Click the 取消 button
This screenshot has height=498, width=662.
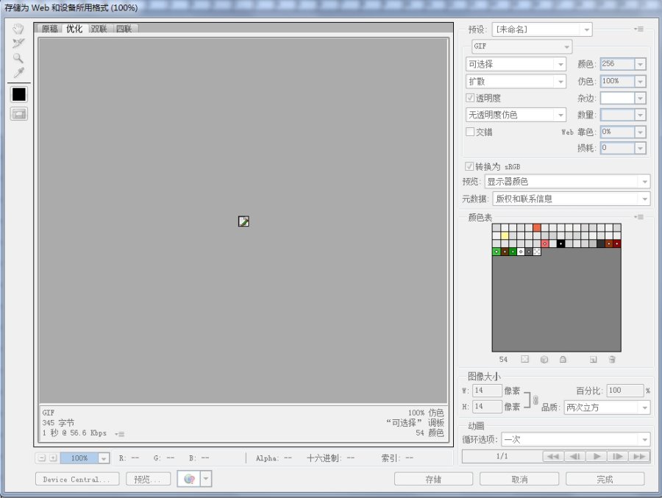point(519,480)
